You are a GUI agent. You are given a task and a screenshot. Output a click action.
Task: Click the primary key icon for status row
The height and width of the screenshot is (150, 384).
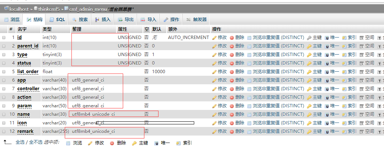[309, 63]
